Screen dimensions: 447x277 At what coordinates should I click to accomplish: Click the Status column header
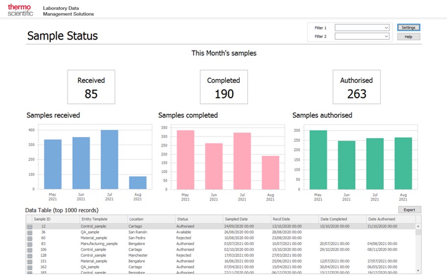click(182, 219)
